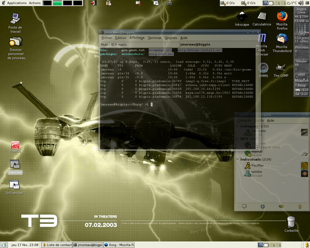Click the xcompmgr.url link in the terminal
This screenshot has height=248, width=310.
[160, 50]
